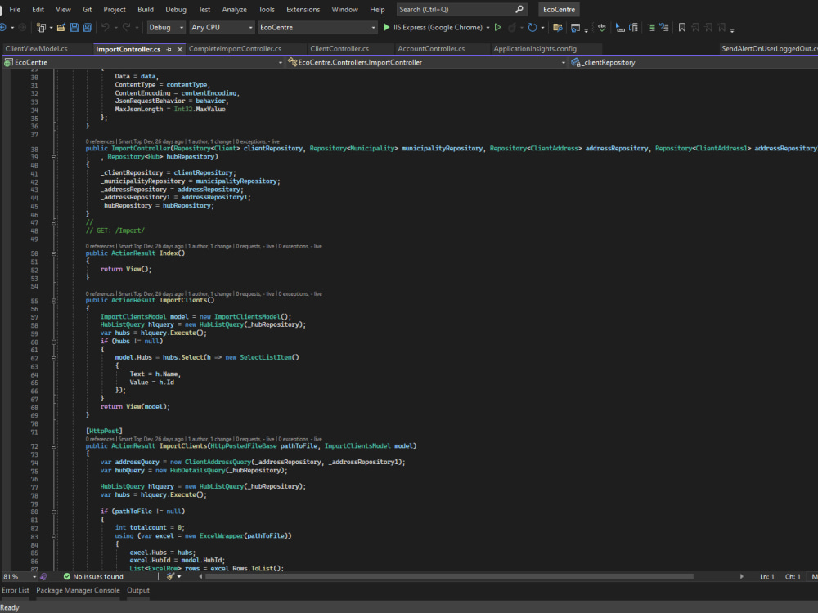This screenshot has width=818, height=613.
Task: Pin the ImportController.cs tab
Action: (x=169, y=49)
